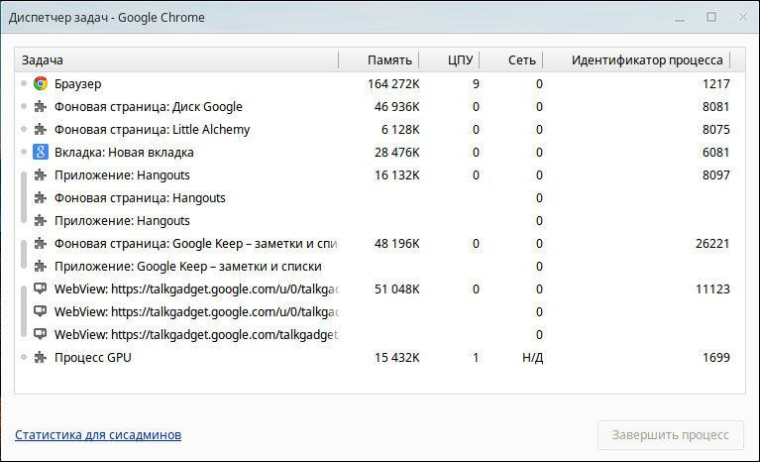Select the Процесс GPU row
The height and width of the screenshot is (462, 760).
coord(380,357)
